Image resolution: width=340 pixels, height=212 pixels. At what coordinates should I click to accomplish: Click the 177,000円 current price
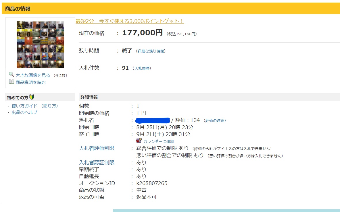tap(142, 33)
